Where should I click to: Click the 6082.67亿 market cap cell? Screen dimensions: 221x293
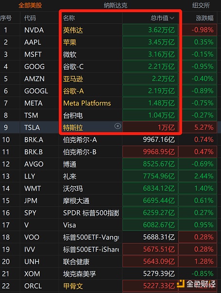coord(150,225)
